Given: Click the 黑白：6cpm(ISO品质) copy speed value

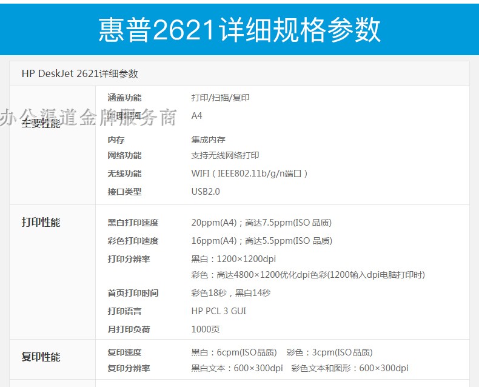Looking at the screenshot, I should click(234, 352).
